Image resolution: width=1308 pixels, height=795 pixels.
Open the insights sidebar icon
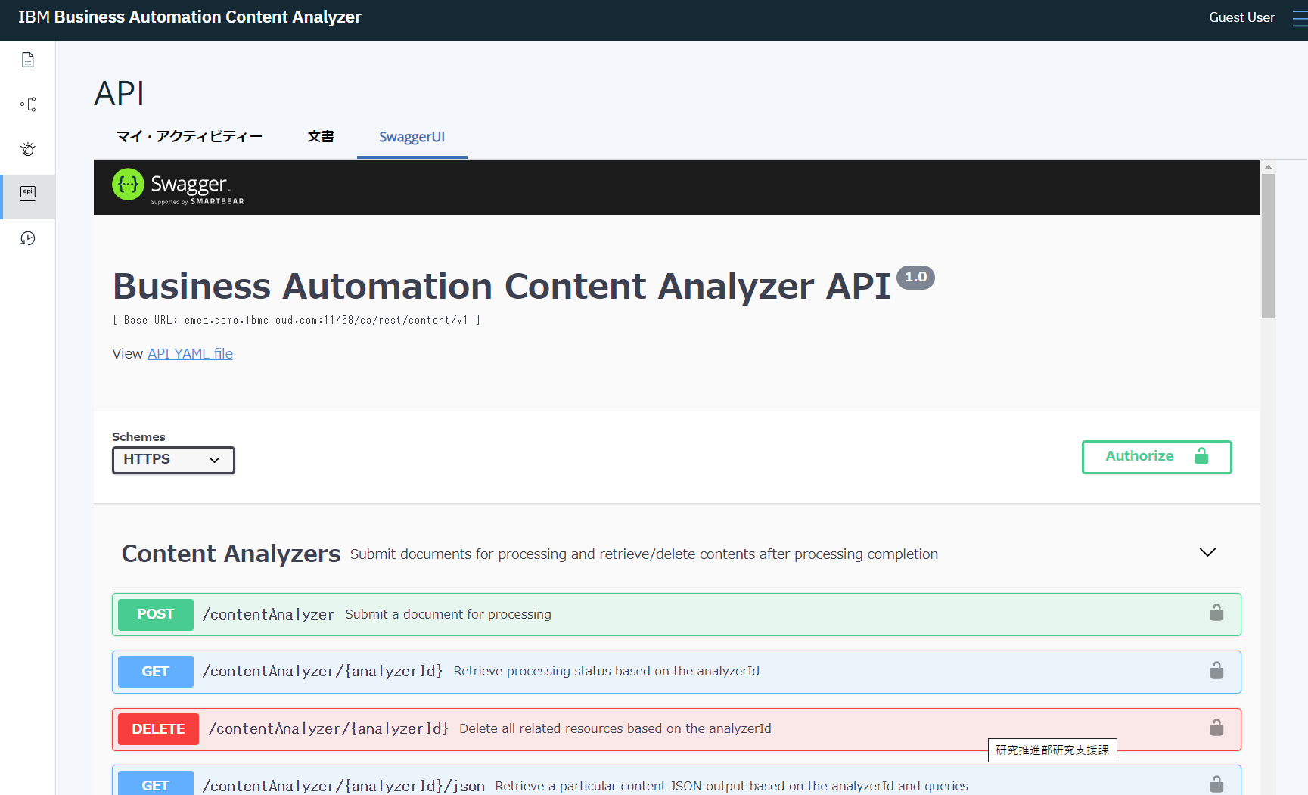pyautogui.click(x=27, y=149)
